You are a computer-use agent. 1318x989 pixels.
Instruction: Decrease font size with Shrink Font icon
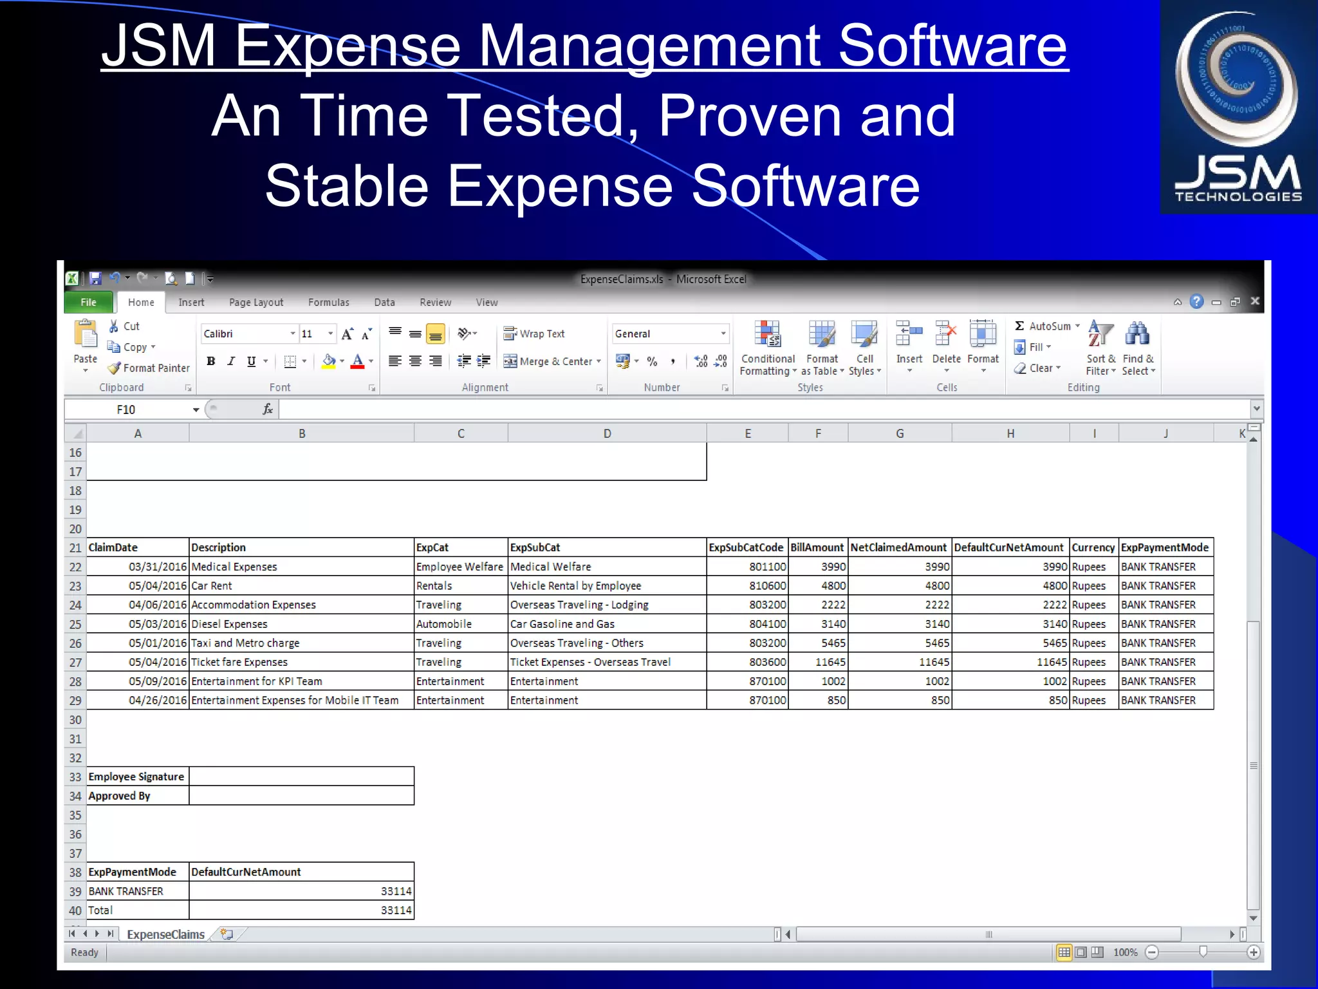tap(367, 334)
